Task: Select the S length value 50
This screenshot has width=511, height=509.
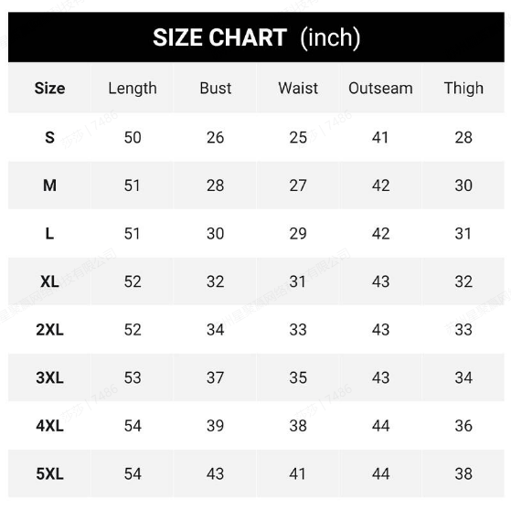Action: click(x=133, y=137)
